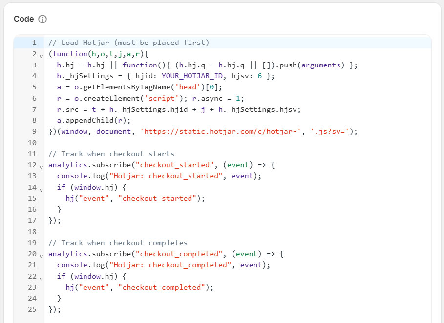The width and height of the screenshot is (444, 323).
Task: Click line number 25 in gutter
Action: click(x=32, y=309)
